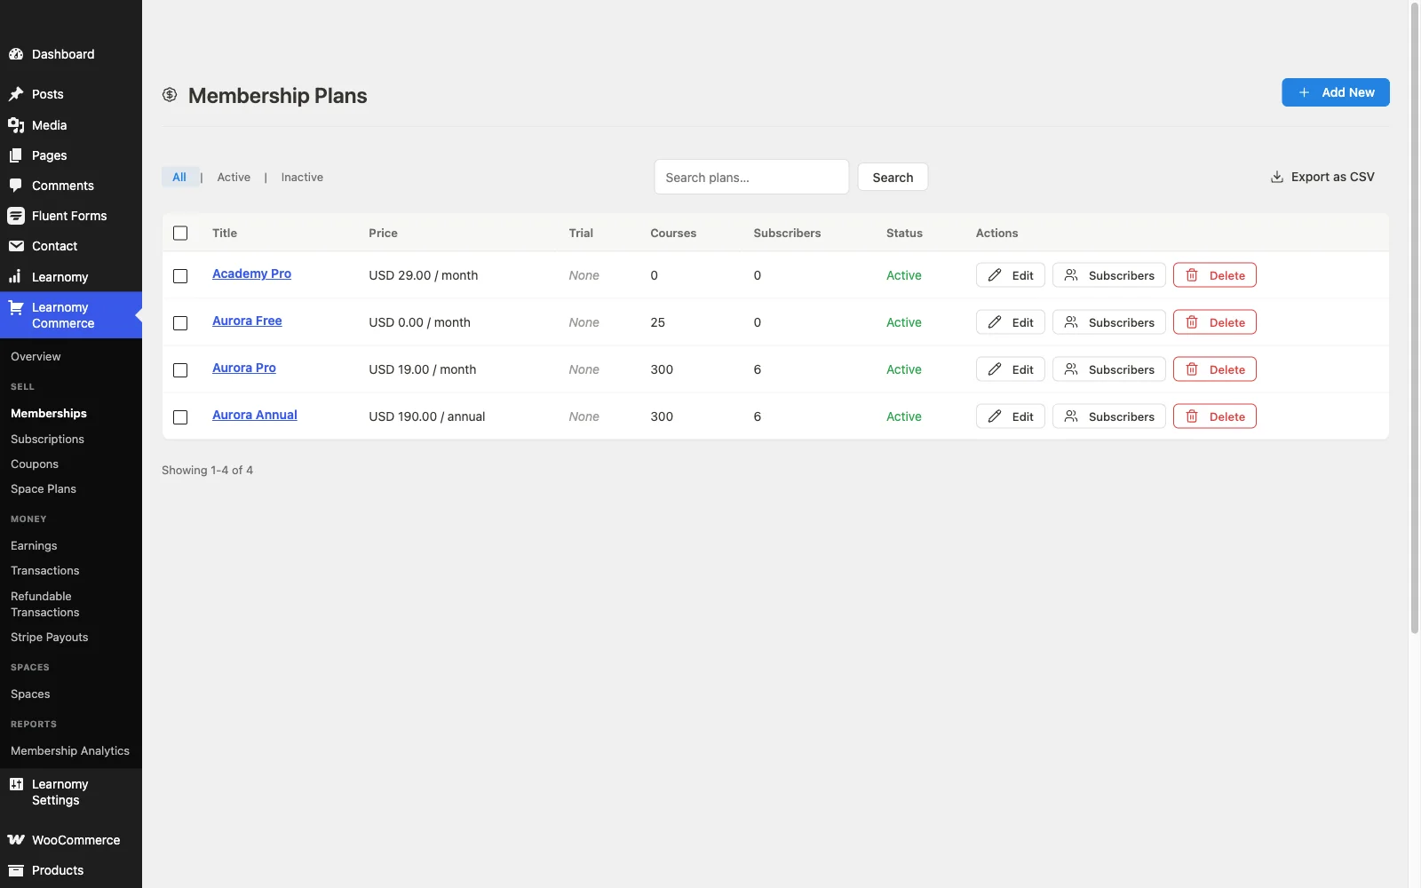Filter plans by Active status
The width and height of the screenshot is (1421, 888).
tap(234, 178)
